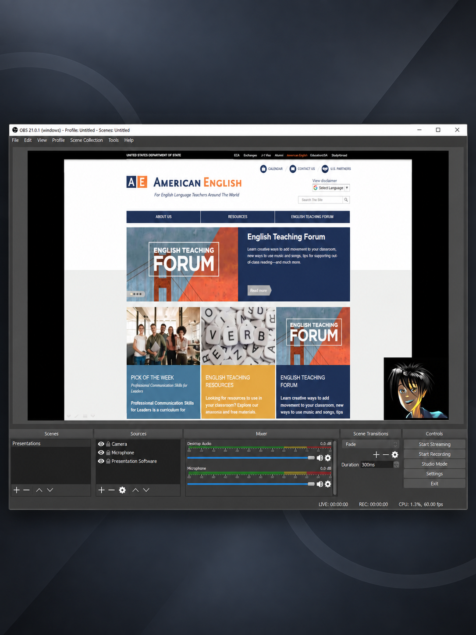Hide the Microphone source
The height and width of the screenshot is (635, 476).
[101, 453]
